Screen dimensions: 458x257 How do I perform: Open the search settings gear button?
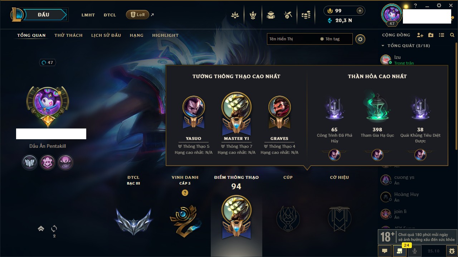[x=360, y=39]
